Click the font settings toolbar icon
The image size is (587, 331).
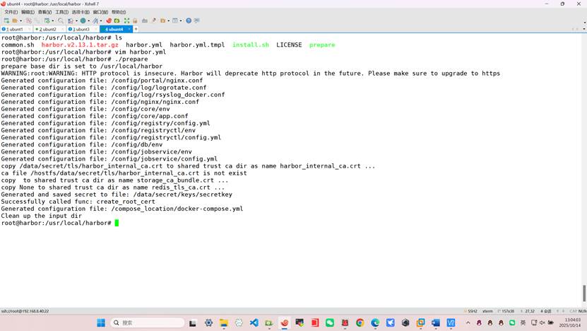click(x=95, y=21)
